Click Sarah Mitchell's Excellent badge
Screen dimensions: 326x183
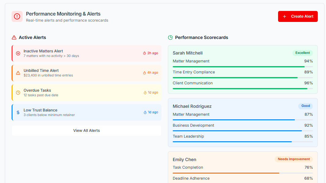click(302, 53)
